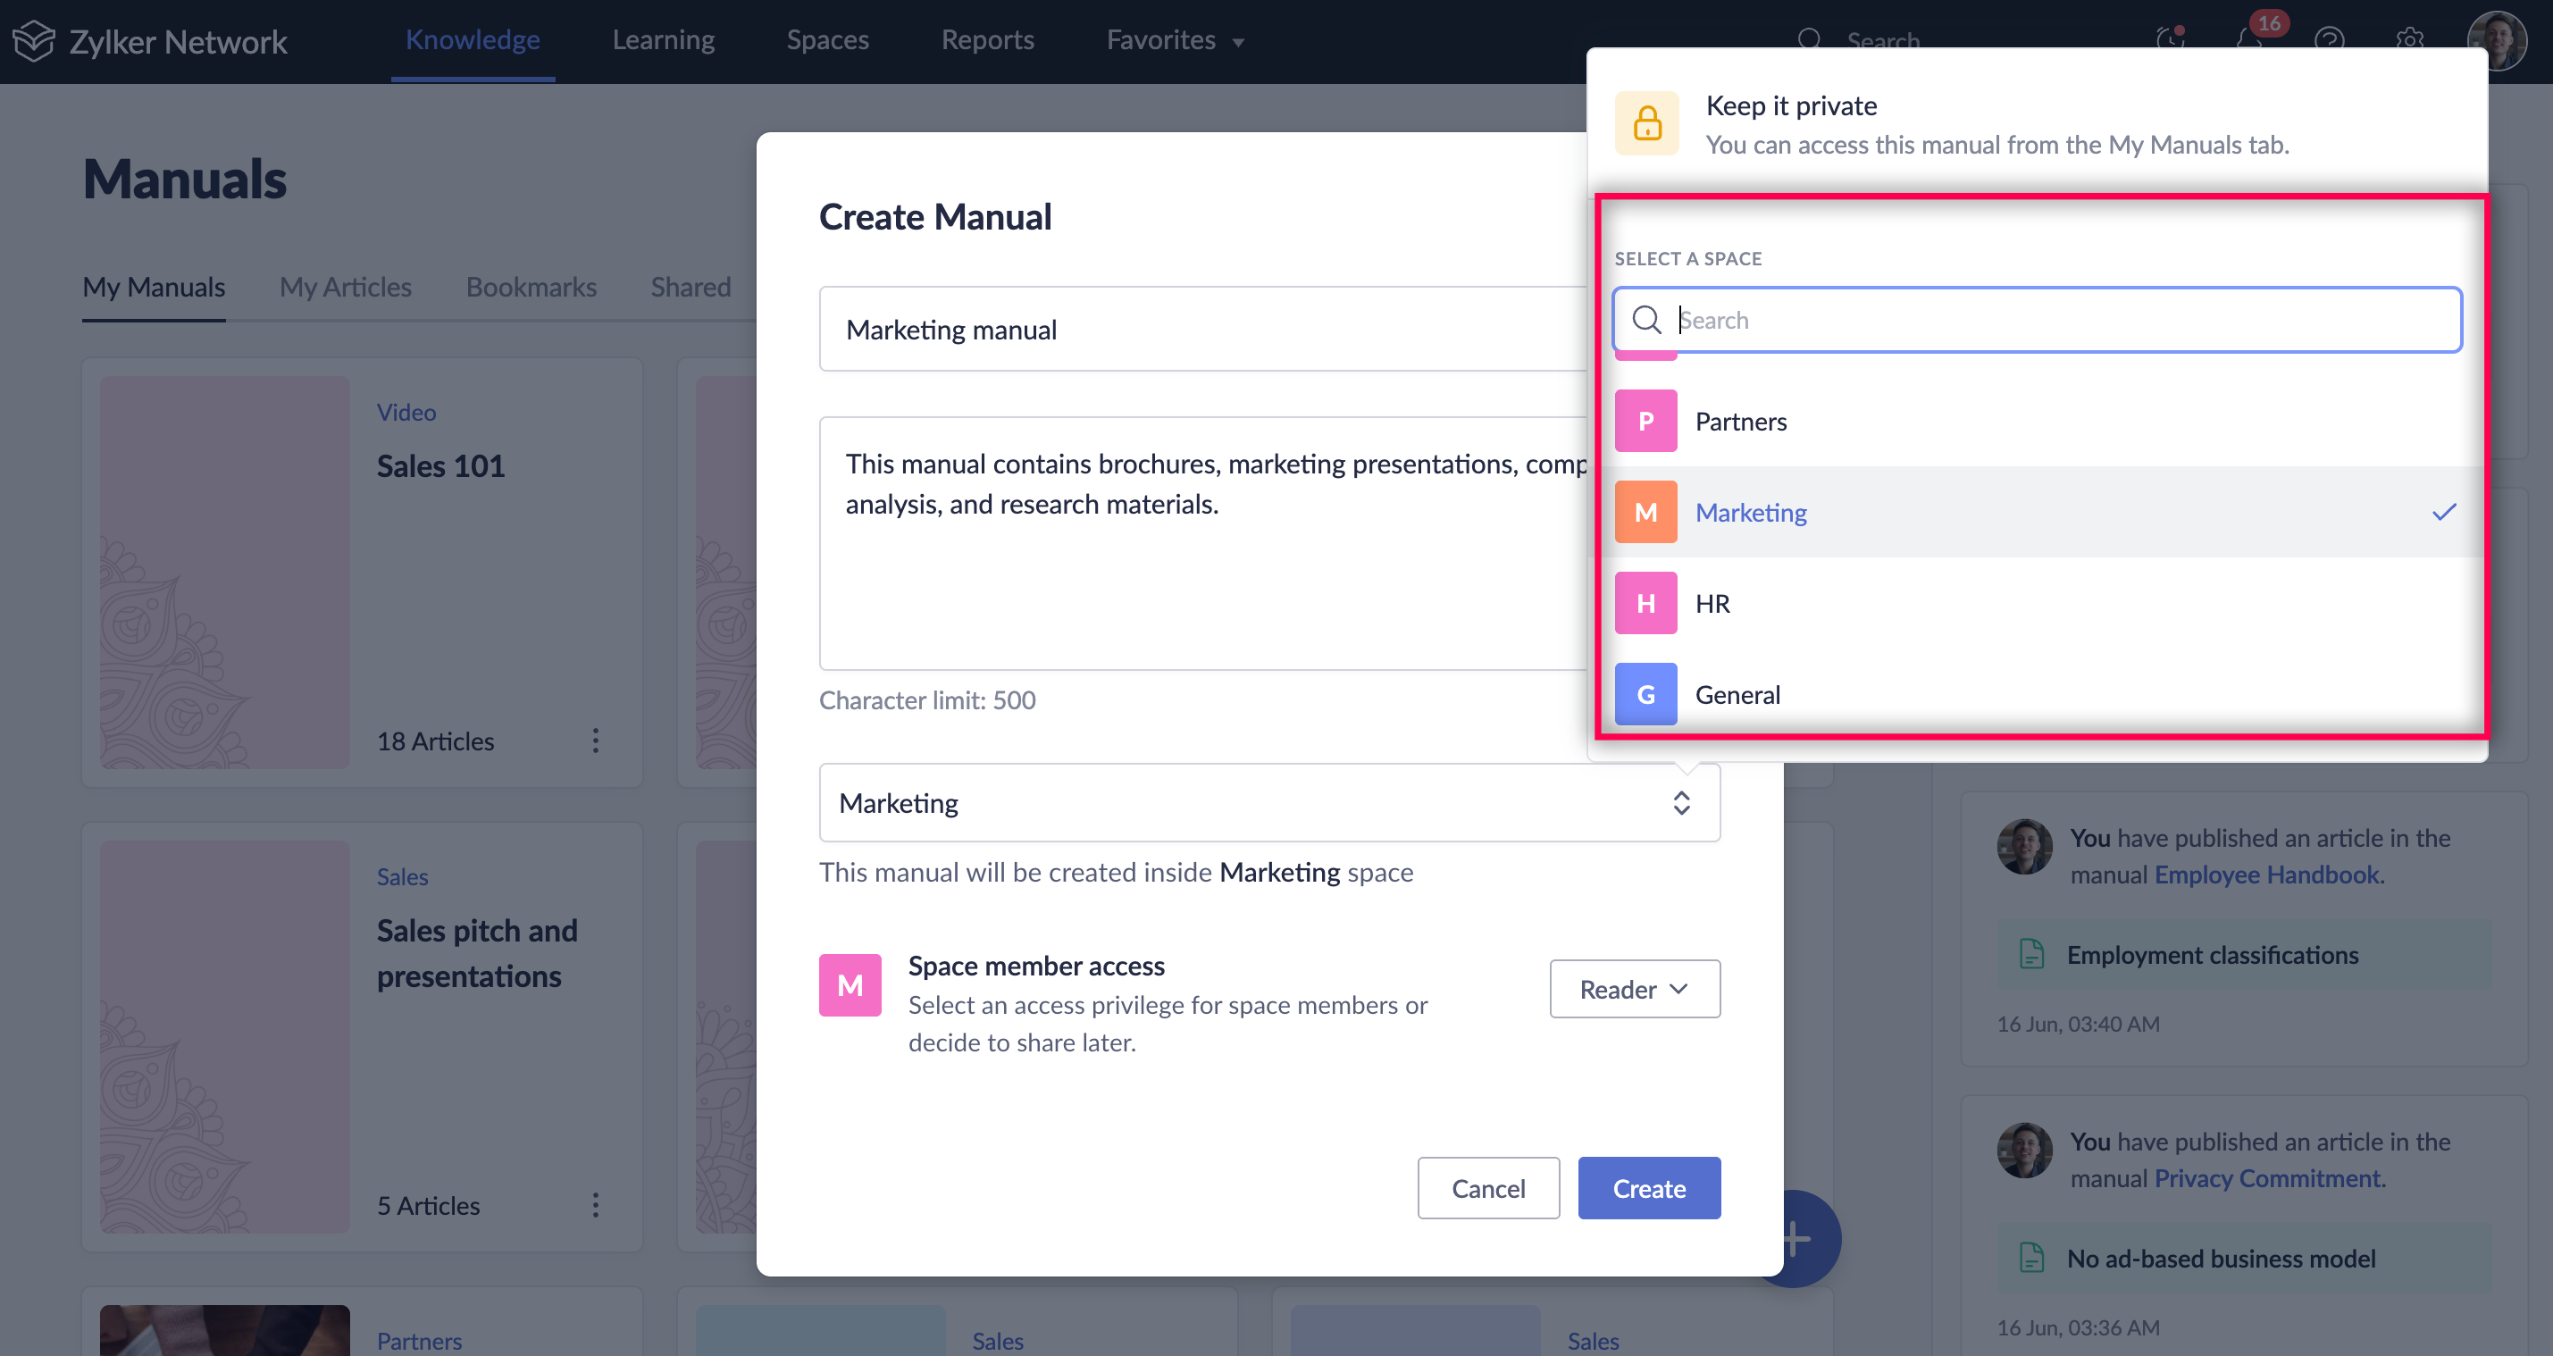Expand the Reader access dropdown

pos(1635,989)
